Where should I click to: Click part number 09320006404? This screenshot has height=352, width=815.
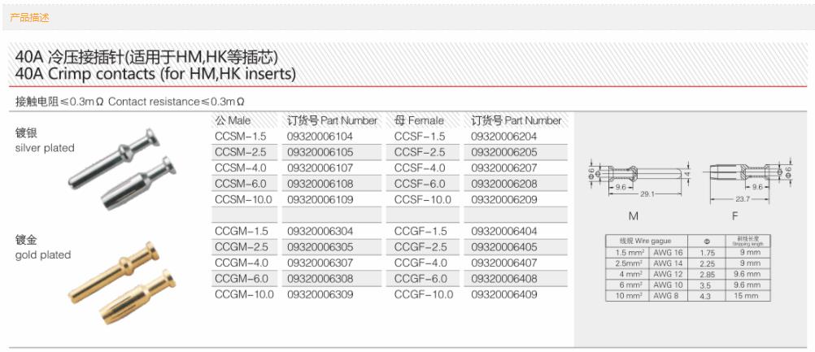tap(504, 232)
